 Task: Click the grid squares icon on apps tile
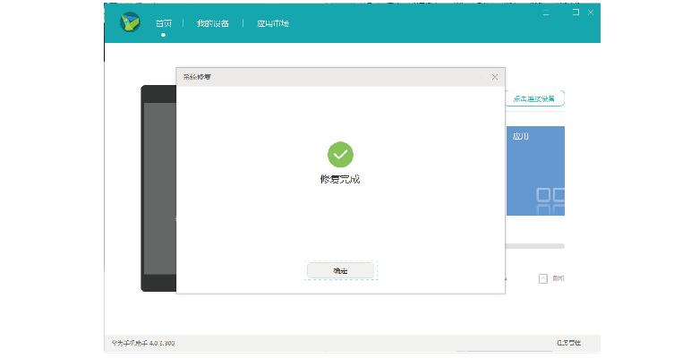coord(550,200)
